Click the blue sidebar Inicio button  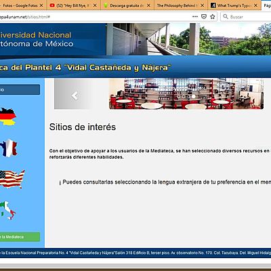[20, 89]
